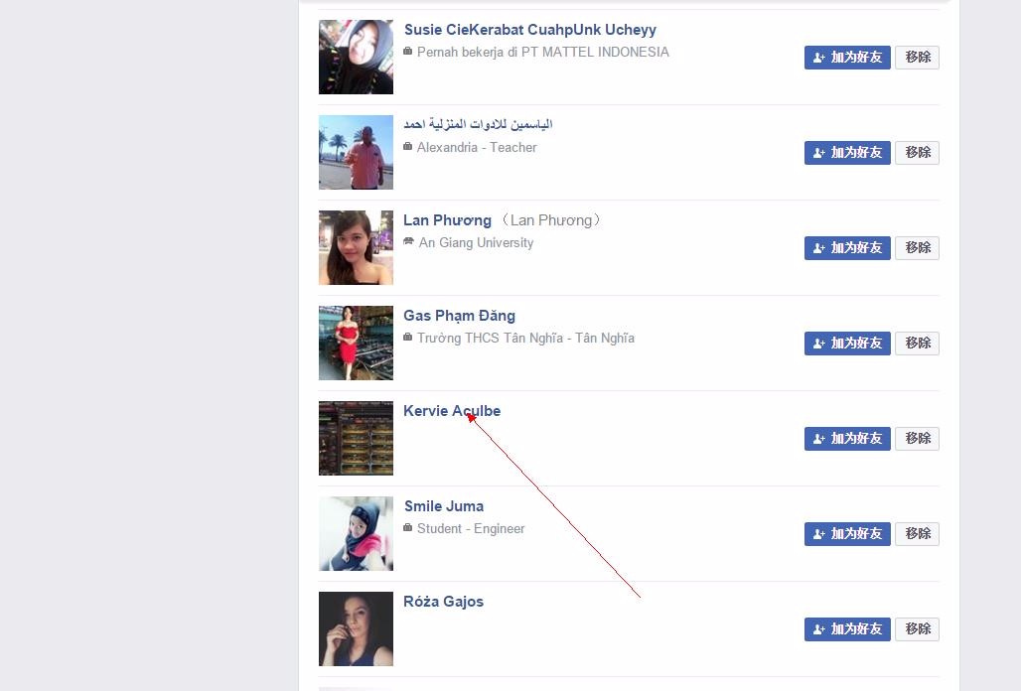Remove Susie CieKerabat suggestion
This screenshot has height=691, width=1021.
917,58
